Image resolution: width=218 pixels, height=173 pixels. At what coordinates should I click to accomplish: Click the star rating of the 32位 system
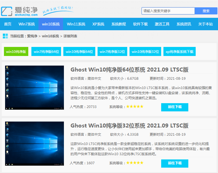click(x=135, y=163)
